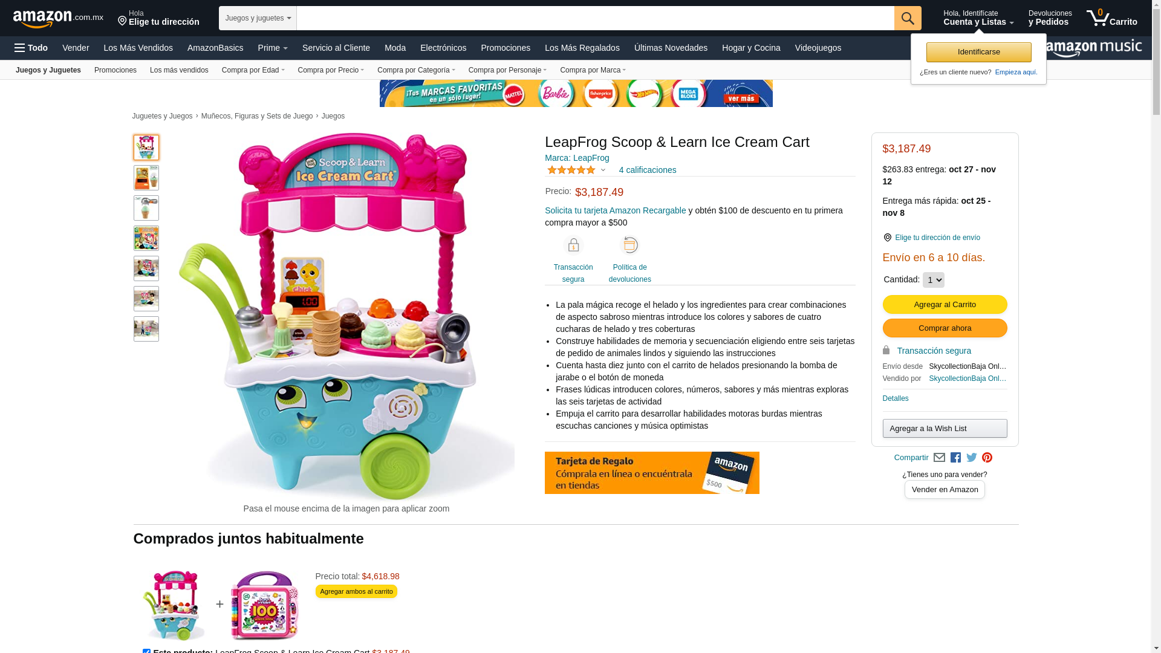Share product on Twitter icon
Viewport: 1161px width, 653px height.
(972, 458)
